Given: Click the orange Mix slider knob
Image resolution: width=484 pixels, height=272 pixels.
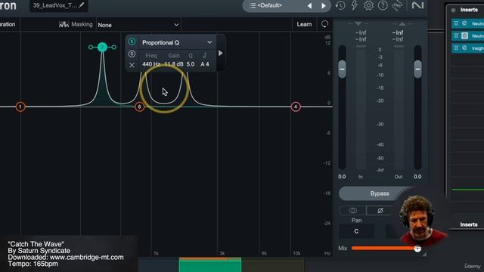Looking at the screenshot, I should [x=417, y=249].
